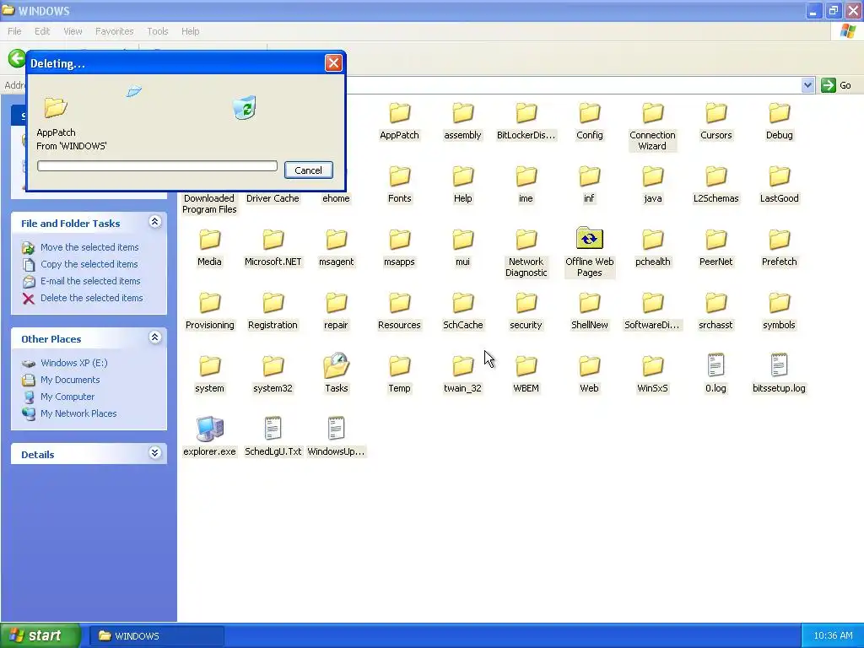This screenshot has width=864, height=648.
Task: Select the Debug folder
Action: [x=779, y=121]
